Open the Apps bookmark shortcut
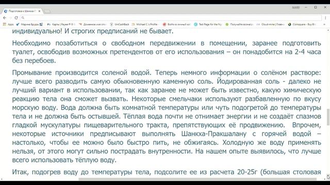Viewport: 330px width, 185px height. tap(8, 24)
